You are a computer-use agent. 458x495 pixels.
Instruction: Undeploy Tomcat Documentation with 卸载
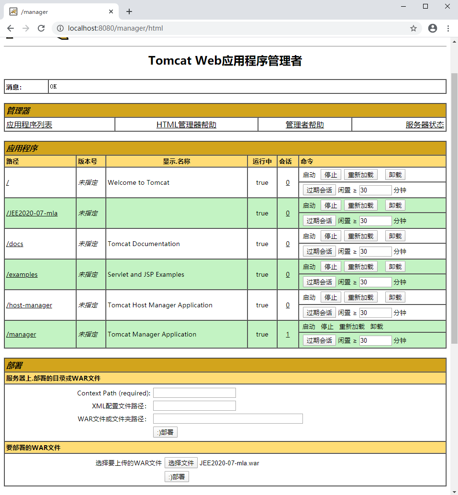(395, 236)
